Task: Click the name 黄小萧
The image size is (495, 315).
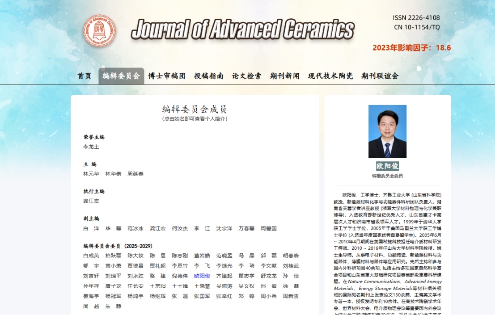Action: 113,266
